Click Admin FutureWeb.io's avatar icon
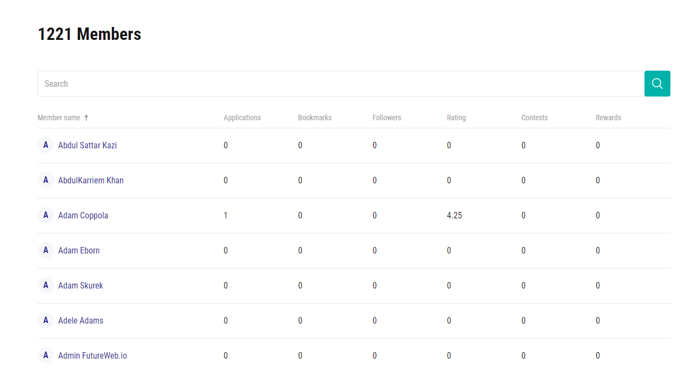 coord(45,355)
